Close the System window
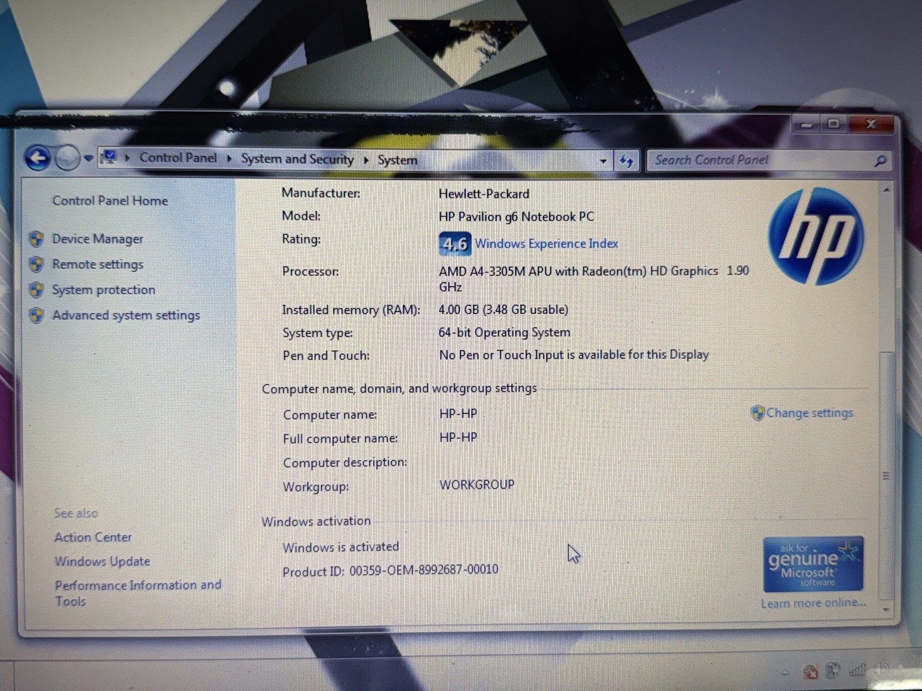The height and width of the screenshot is (691, 922). coord(871,124)
